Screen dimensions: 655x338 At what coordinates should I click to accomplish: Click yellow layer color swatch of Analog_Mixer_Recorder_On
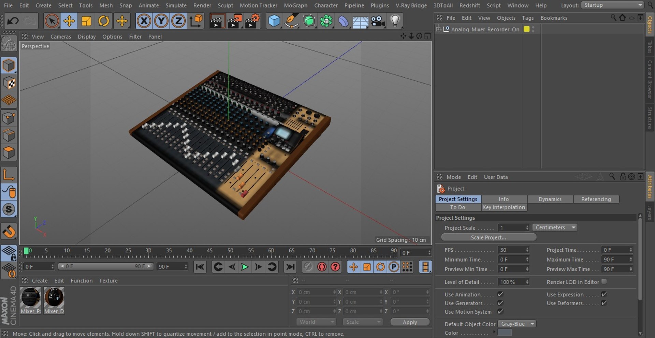pos(527,29)
